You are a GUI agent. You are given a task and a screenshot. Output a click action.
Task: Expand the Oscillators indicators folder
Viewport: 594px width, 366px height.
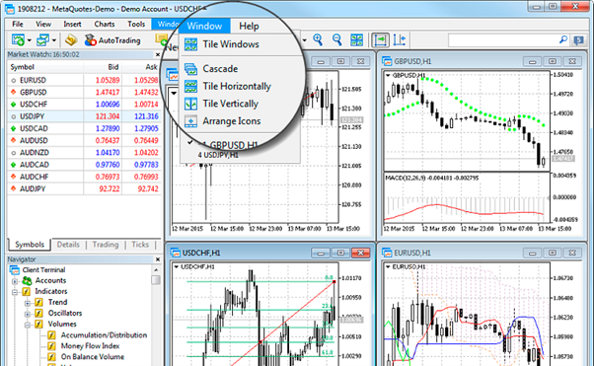[28, 314]
